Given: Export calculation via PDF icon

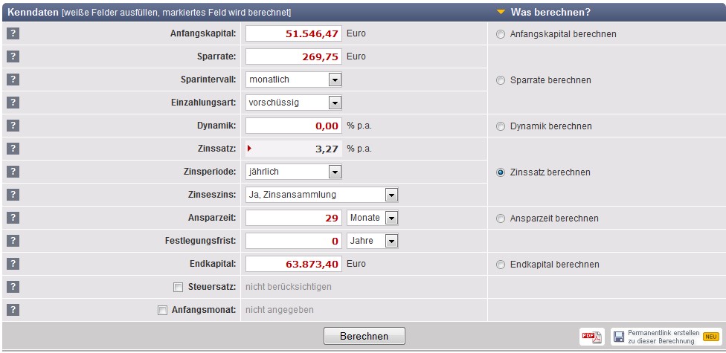Looking at the screenshot, I should tap(591, 337).
